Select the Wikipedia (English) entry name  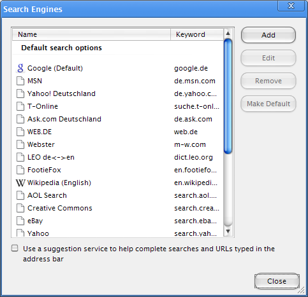click(x=59, y=183)
